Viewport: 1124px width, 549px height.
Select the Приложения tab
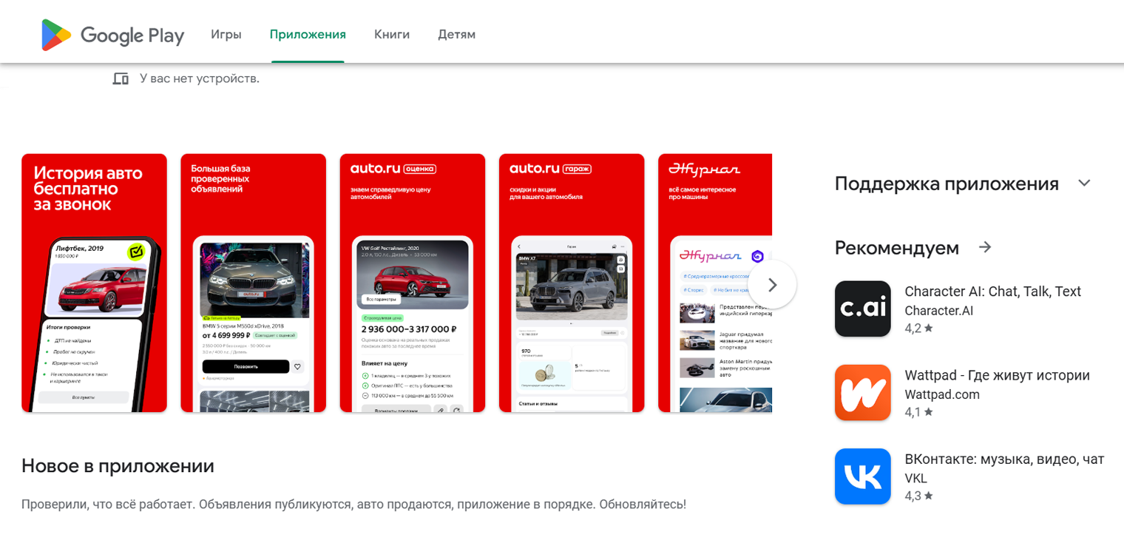308,34
